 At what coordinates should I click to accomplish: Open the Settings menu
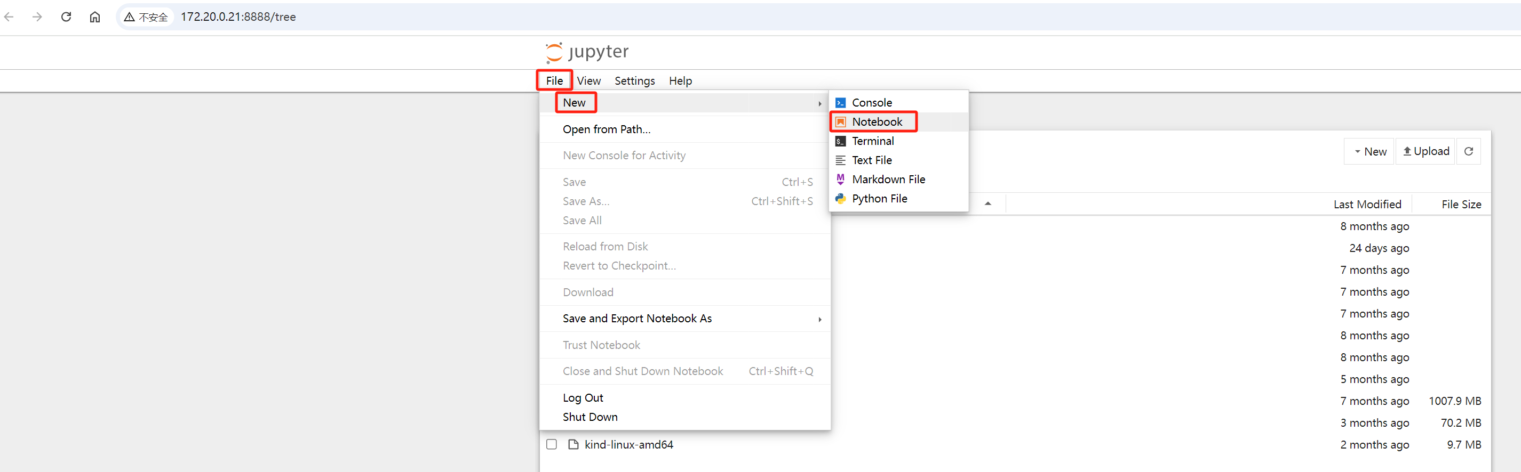634,81
